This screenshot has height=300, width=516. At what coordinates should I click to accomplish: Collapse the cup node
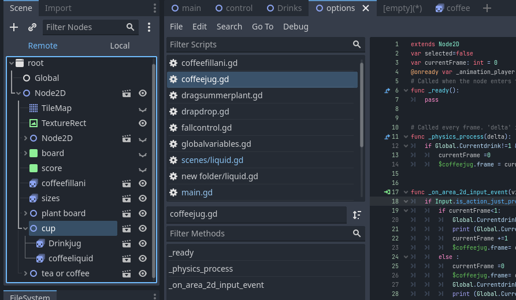[25, 228]
